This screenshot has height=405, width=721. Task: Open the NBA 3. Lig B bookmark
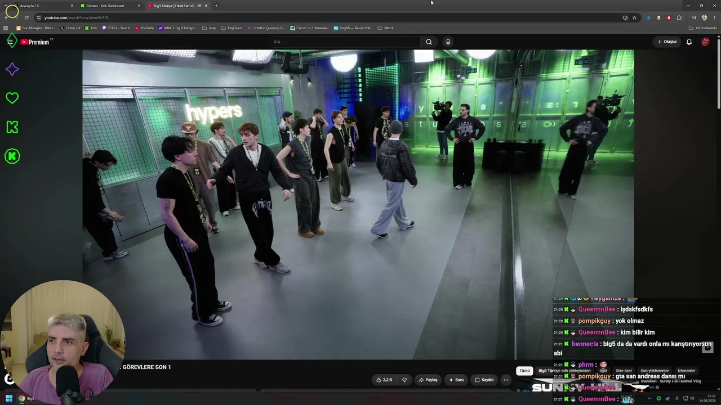177,28
